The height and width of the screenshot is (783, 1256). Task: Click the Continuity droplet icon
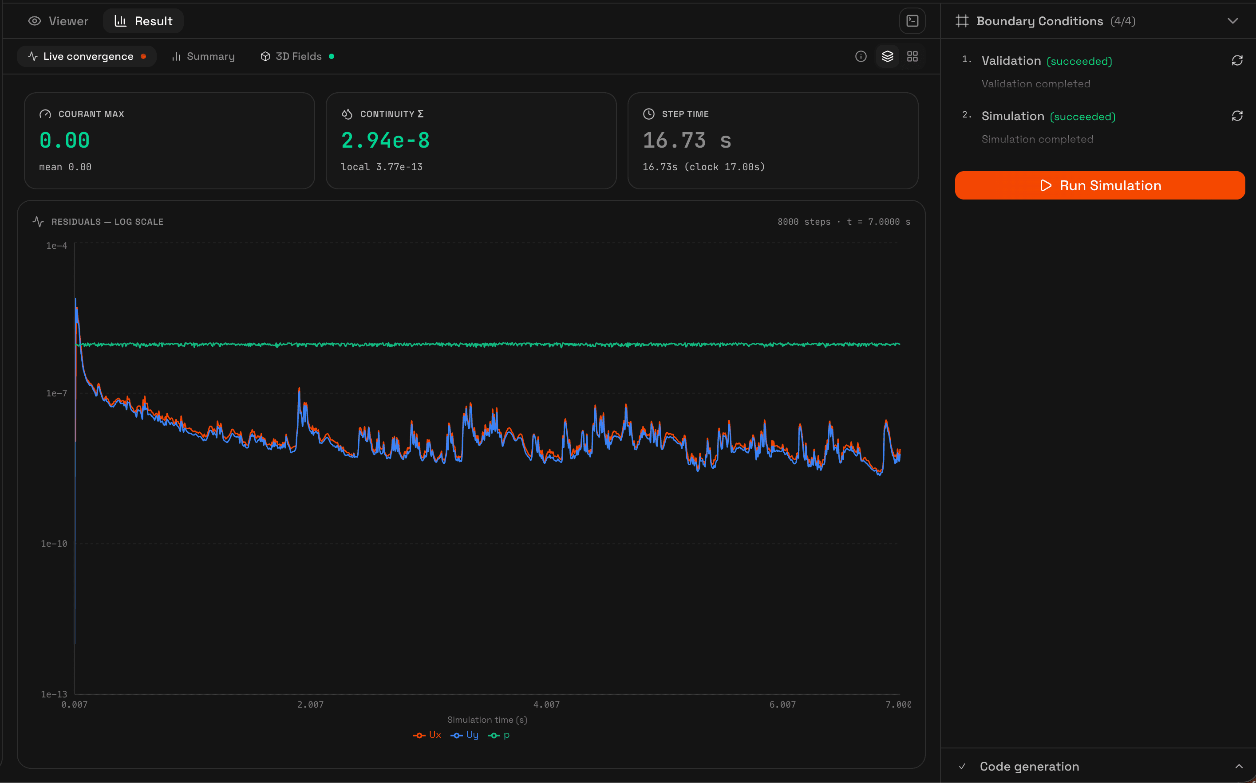(347, 114)
